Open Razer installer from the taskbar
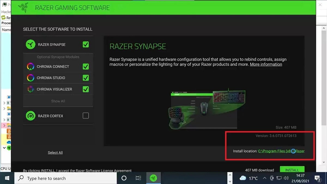The width and height of the screenshot is (327, 184). pos(153,178)
